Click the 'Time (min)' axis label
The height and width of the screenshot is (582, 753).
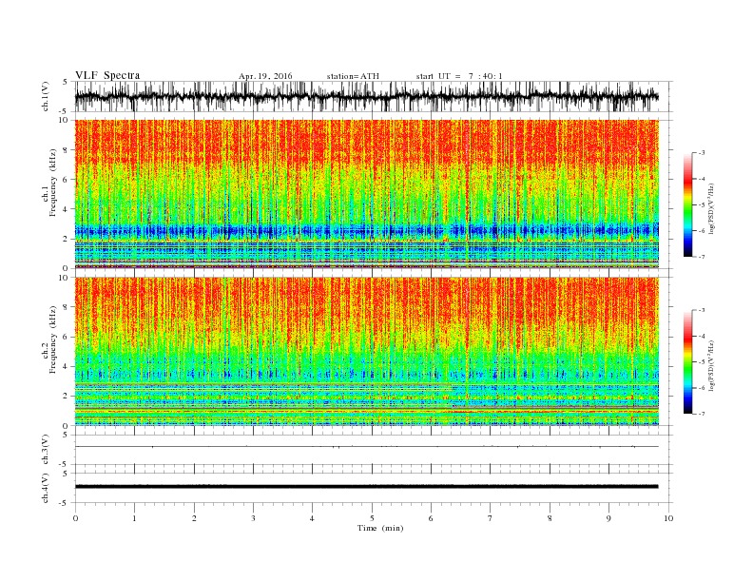(x=380, y=528)
